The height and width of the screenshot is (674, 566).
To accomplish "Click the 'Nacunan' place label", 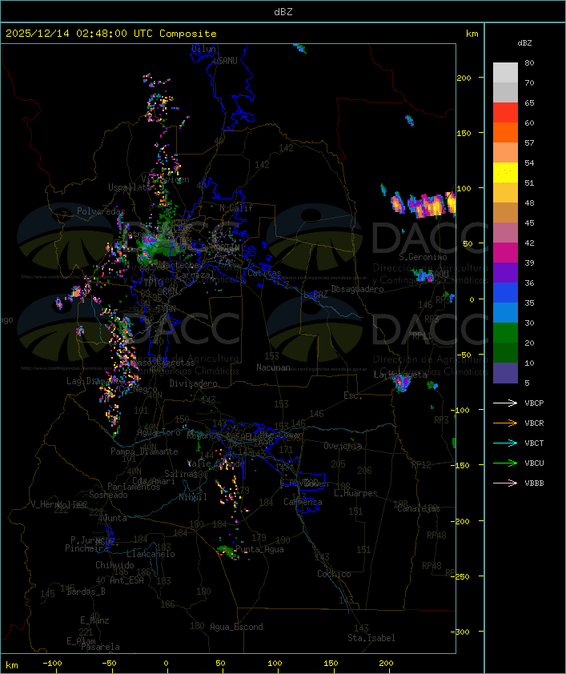I will click(x=273, y=367).
